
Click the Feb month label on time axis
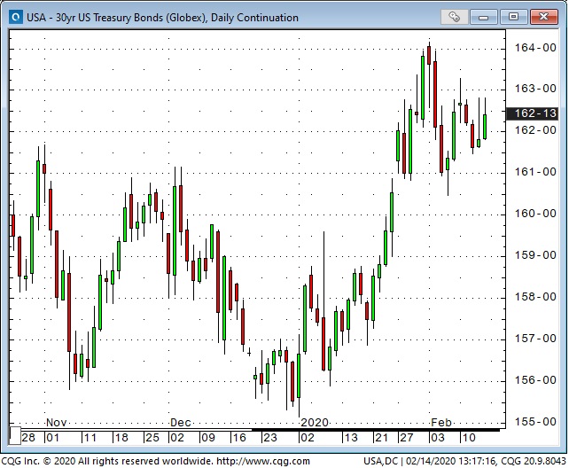tap(441, 423)
